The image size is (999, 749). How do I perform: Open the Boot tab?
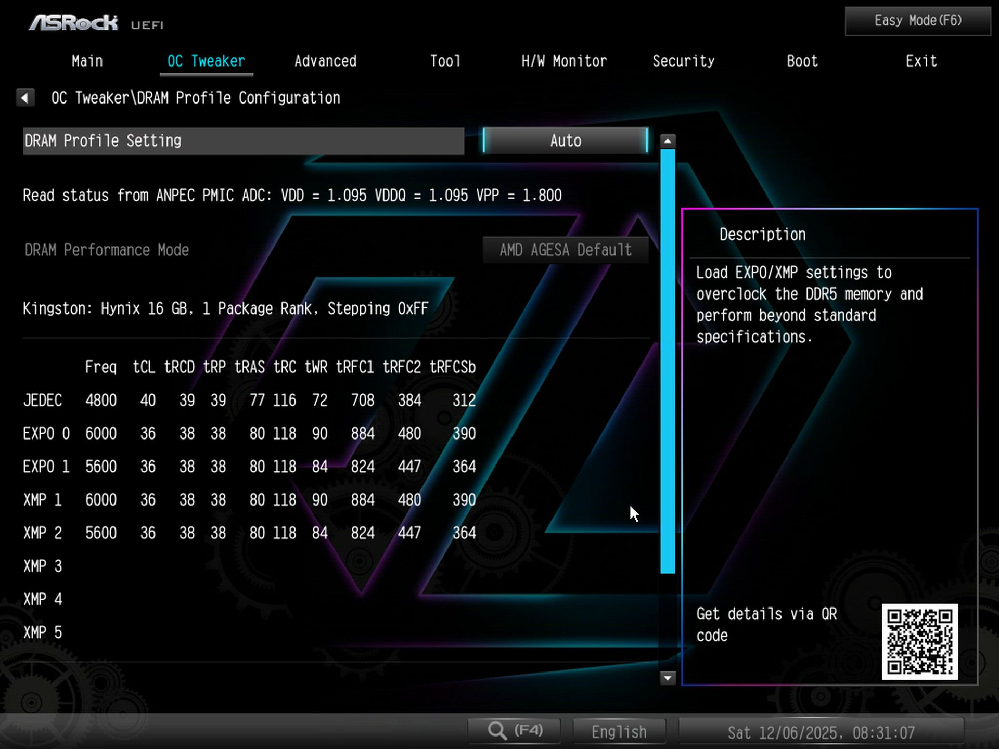point(802,61)
